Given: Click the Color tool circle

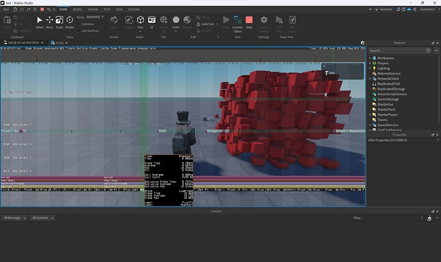Looking at the screenshot, I should (x=176, y=20).
